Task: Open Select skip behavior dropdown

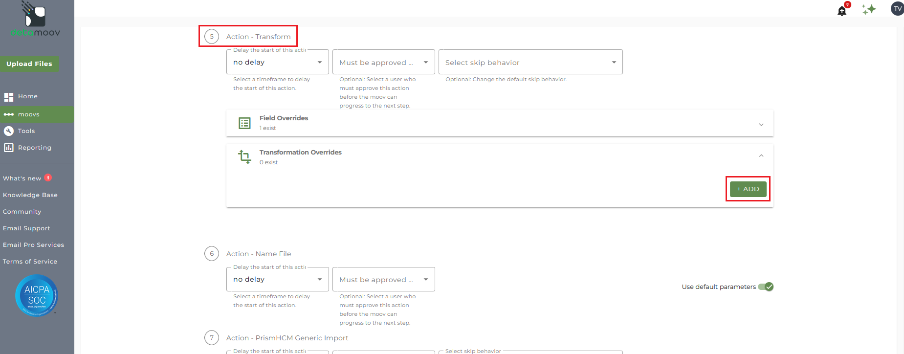Action: [530, 62]
